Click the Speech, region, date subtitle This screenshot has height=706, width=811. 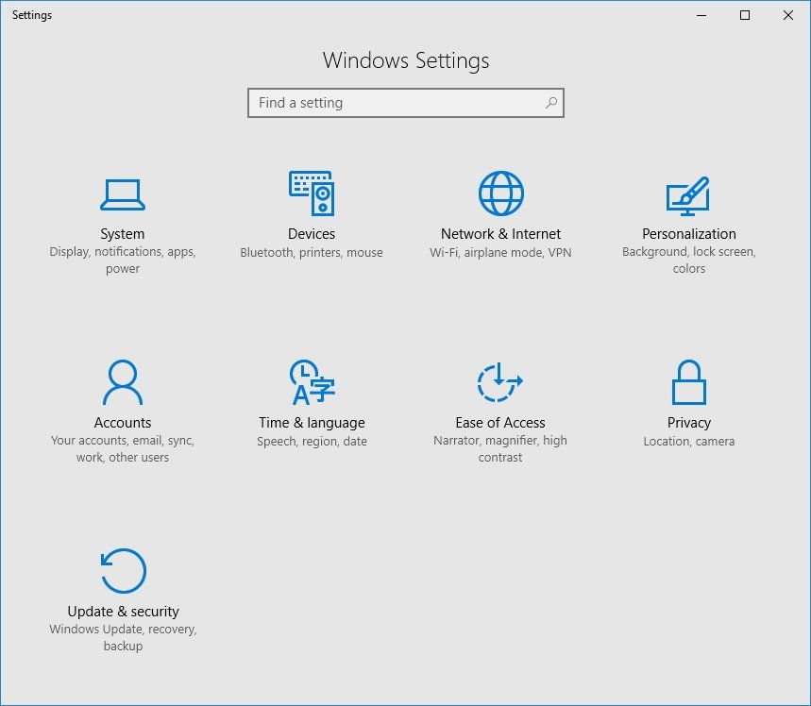pos(312,441)
